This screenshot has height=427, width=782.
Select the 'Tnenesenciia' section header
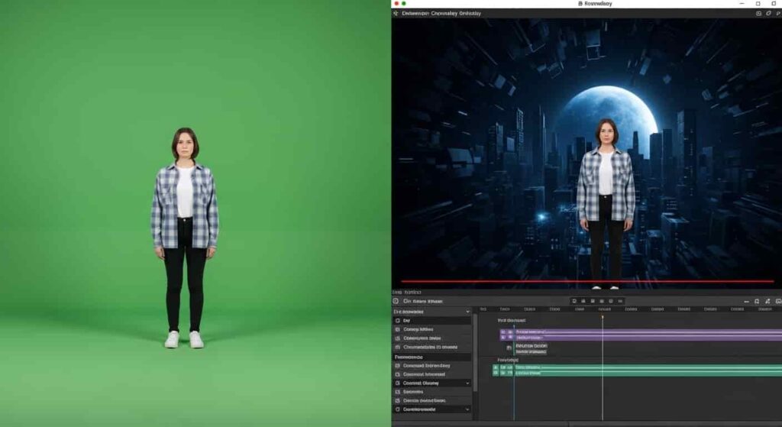click(432, 357)
